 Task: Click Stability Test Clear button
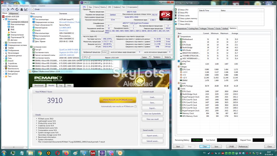point(205,147)
